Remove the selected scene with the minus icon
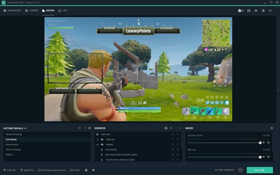 coord(85,128)
